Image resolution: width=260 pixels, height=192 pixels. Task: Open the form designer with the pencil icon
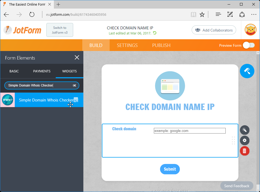(247, 71)
